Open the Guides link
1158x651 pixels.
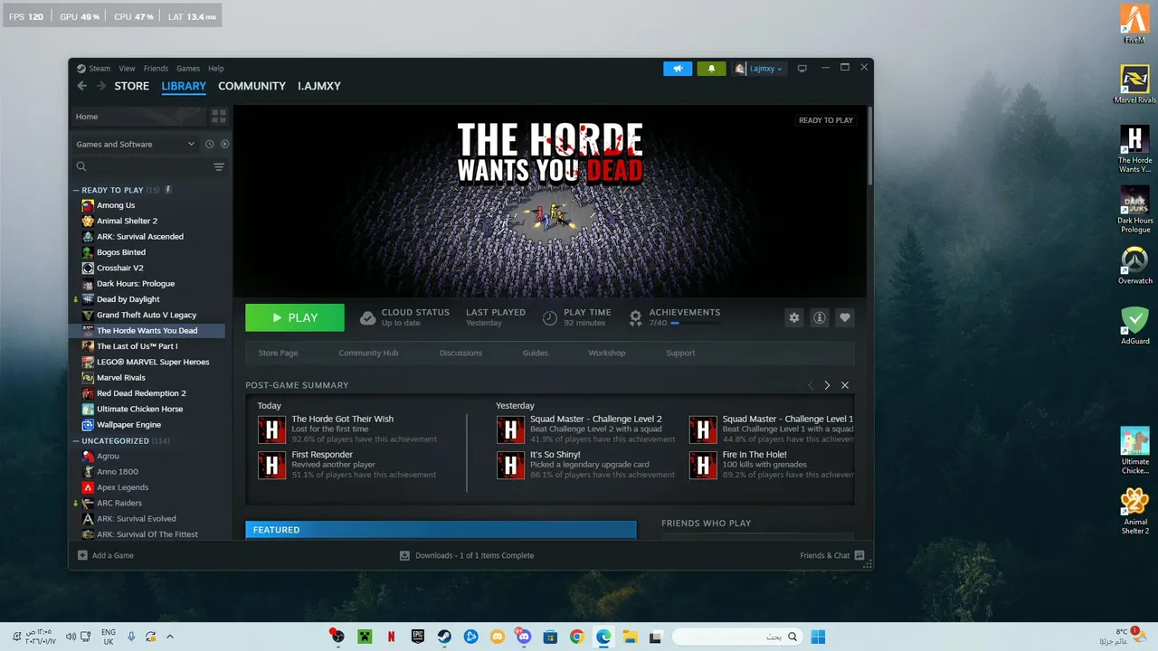click(x=535, y=353)
